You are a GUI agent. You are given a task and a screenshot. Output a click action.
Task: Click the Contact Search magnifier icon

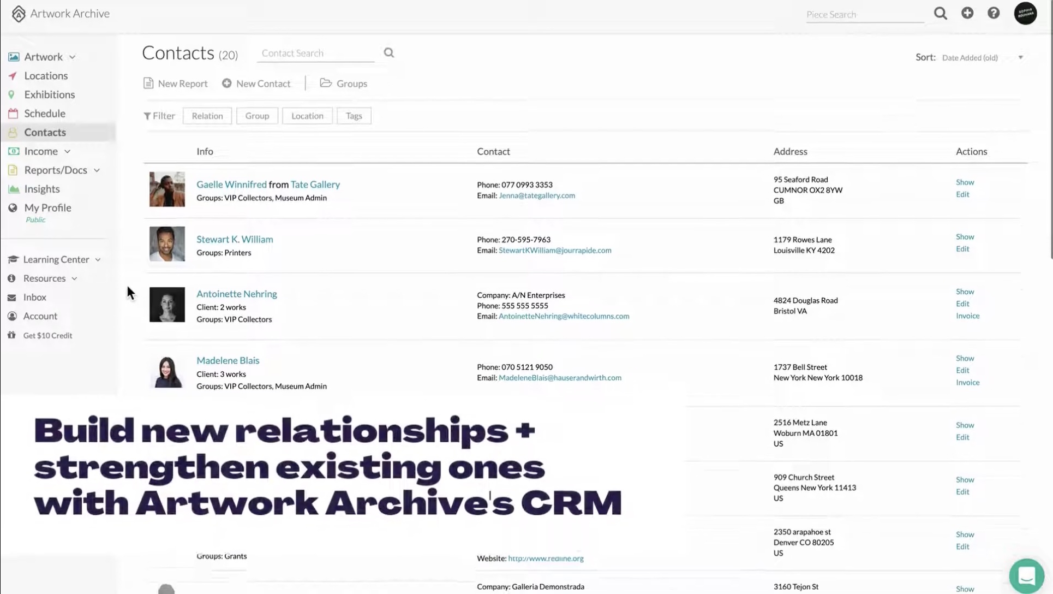pos(389,52)
